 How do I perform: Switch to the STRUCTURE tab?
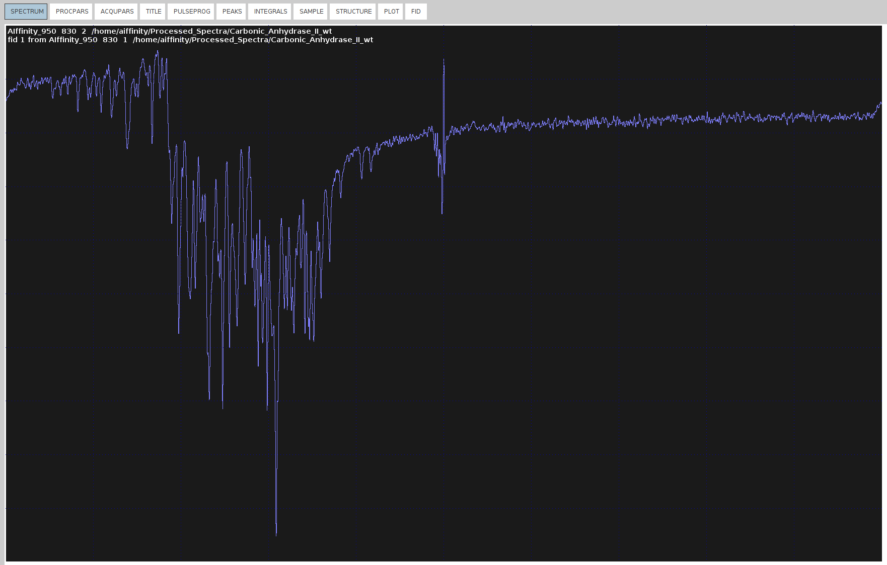pos(353,12)
